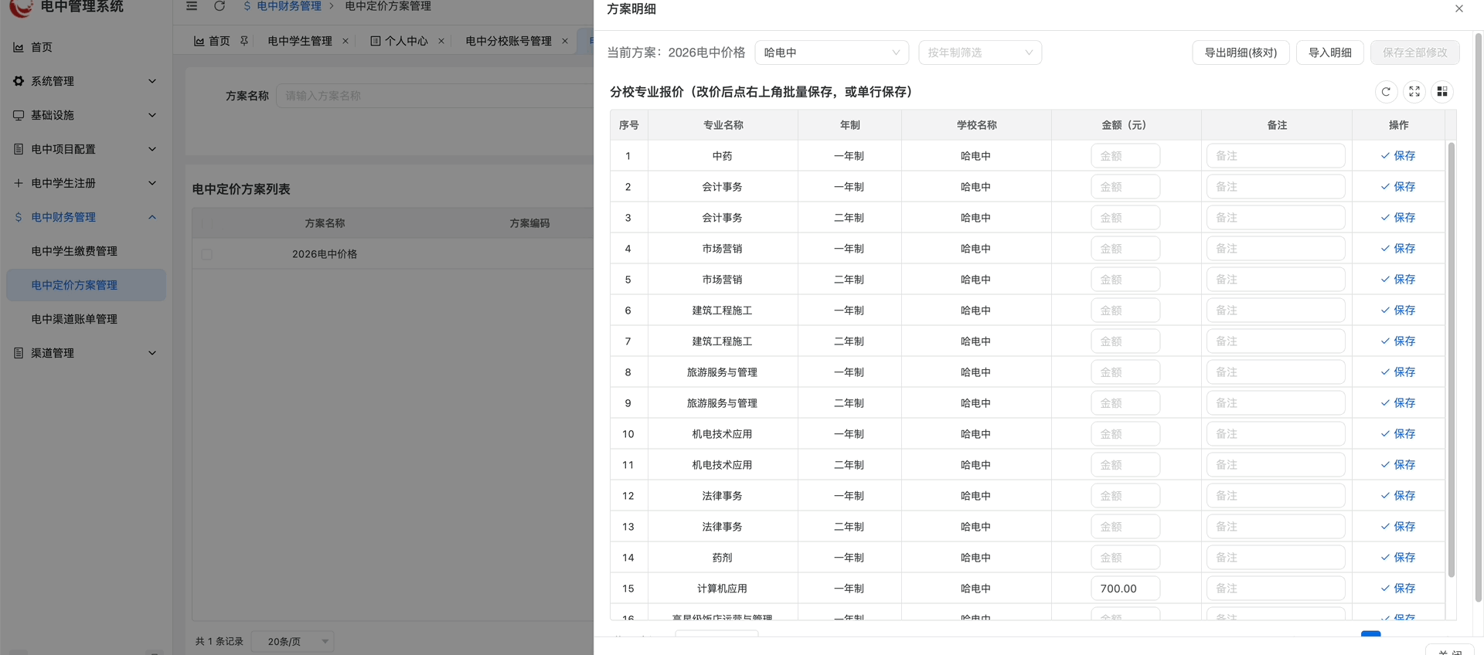Close the 电中学生管理 tab

(x=345, y=41)
